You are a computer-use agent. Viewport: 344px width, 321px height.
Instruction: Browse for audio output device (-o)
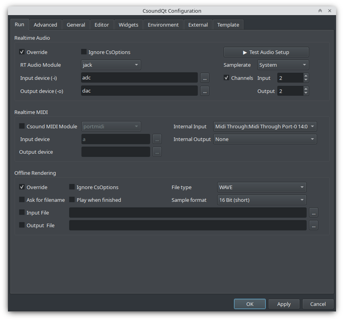coord(205,91)
